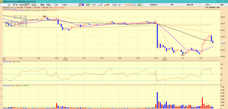Image resolution: width=228 pixels, height=109 pixels.
Task: Click the 儲存 save button
Action: point(222,5)
